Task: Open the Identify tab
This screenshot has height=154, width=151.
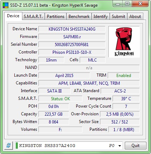Action: pos(101,17)
